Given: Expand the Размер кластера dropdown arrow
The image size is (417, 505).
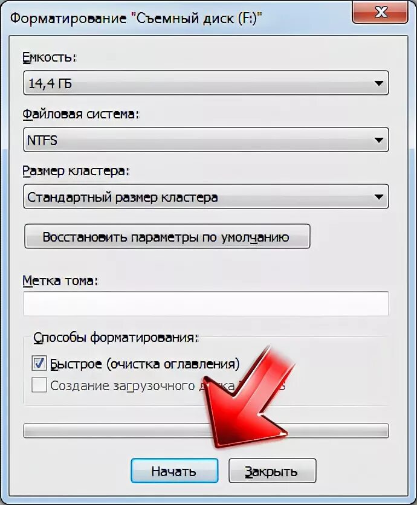Looking at the screenshot, I should point(379,197).
